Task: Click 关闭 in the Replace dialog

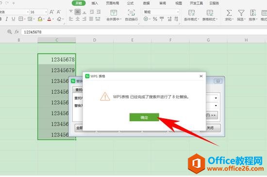Action: pyautogui.click(x=210, y=128)
